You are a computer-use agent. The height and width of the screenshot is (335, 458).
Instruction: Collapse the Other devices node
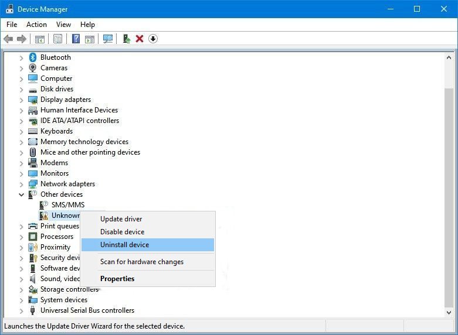click(x=21, y=194)
